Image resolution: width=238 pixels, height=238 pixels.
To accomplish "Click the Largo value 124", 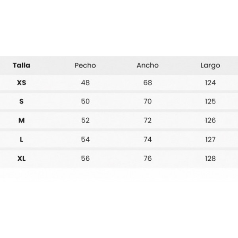I will 210,83.
